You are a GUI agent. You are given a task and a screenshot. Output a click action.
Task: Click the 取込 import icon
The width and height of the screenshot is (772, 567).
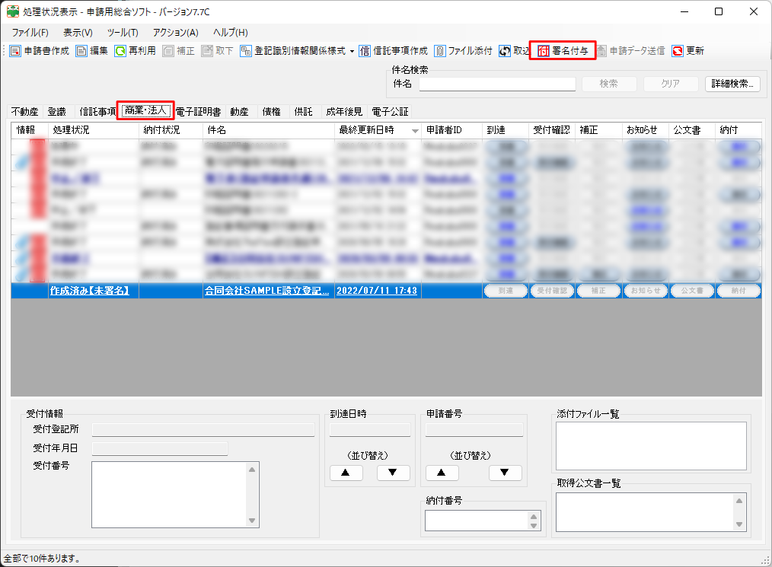coord(505,51)
